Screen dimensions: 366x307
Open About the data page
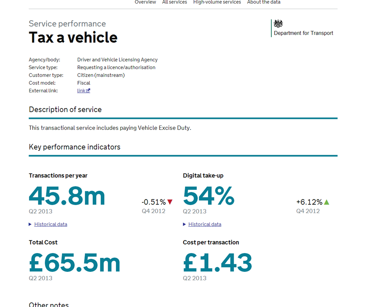point(264,2)
